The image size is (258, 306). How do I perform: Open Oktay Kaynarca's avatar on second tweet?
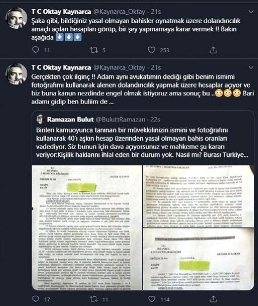pyautogui.click(x=16, y=74)
